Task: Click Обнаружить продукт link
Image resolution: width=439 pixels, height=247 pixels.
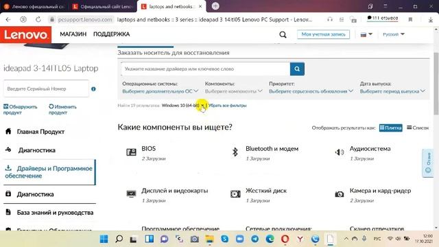Action: click(x=20, y=110)
